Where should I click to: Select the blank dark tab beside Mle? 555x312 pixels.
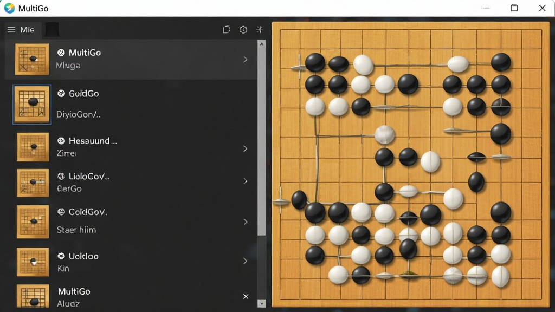[x=52, y=30]
